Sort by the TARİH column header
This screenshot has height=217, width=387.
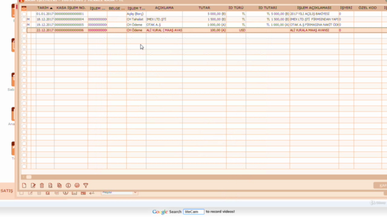(45, 8)
